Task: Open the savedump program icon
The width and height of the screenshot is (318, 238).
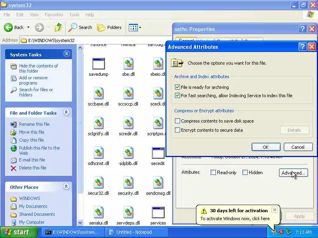Action: (x=98, y=64)
